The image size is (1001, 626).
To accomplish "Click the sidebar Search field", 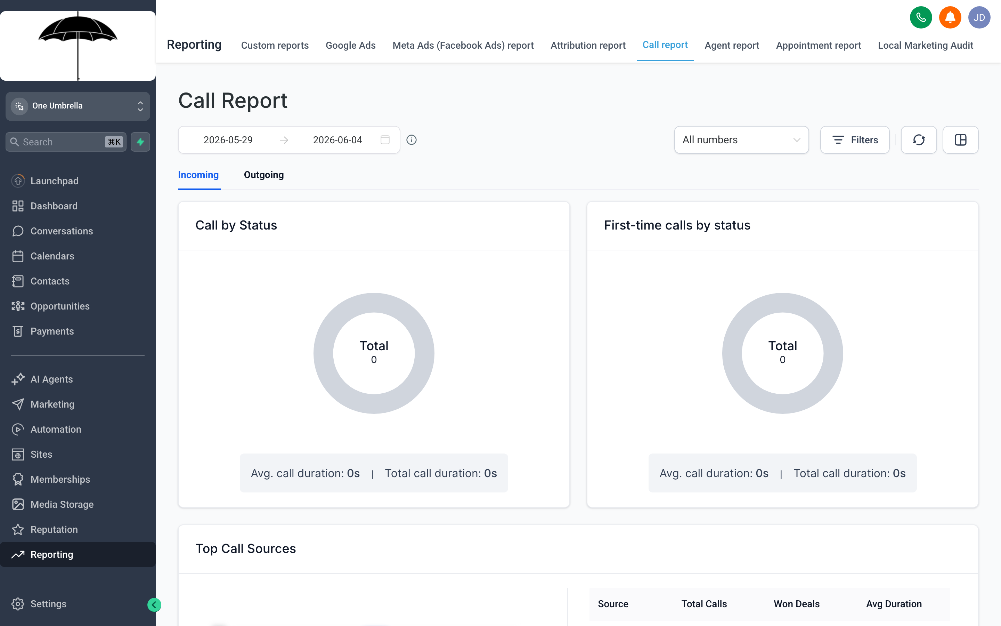I will 66,142.
